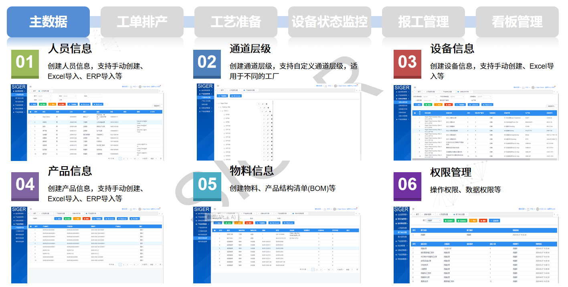Open 部门 dropdown in 权限管理 screenshot
The height and width of the screenshot is (287, 568).
coord(434,220)
